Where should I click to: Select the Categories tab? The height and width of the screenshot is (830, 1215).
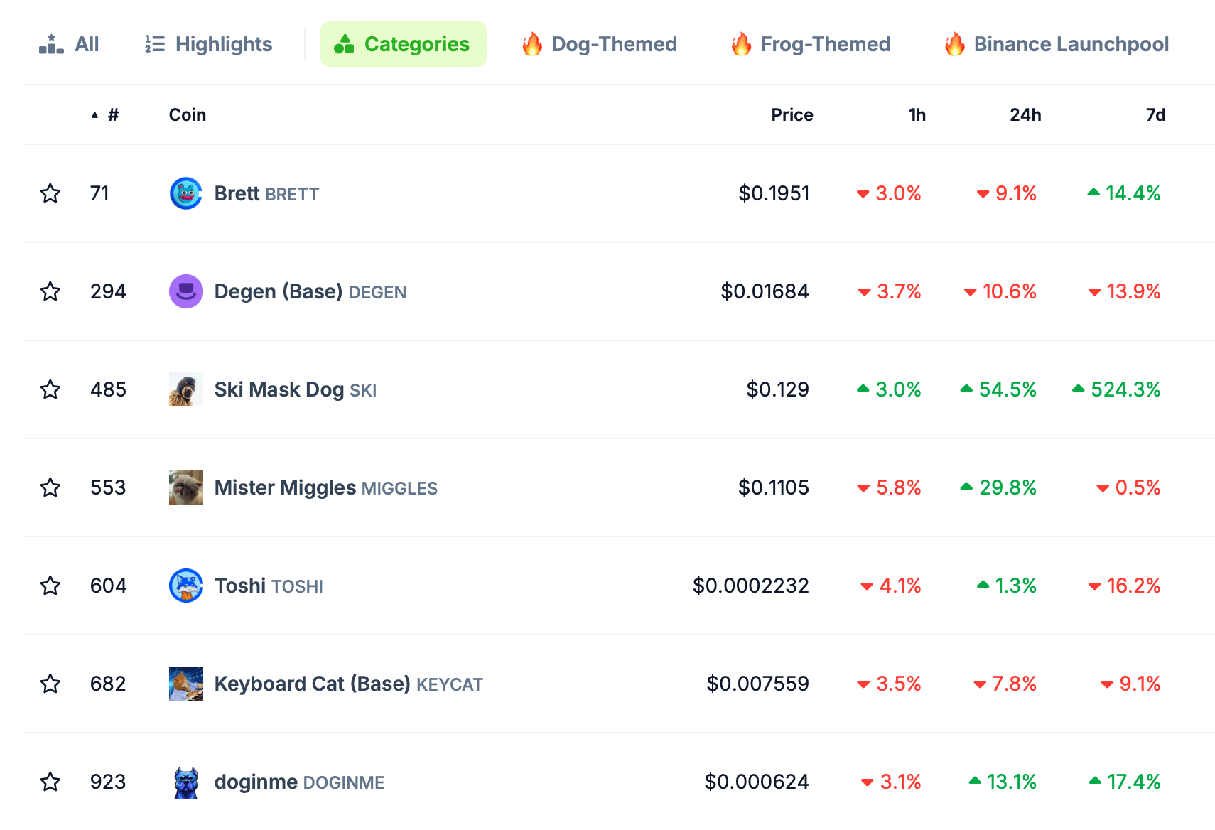(403, 44)
